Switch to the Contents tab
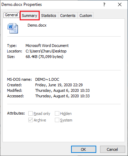Viewport: 128px width, 156px height. pyautogui.click(x=68, y=16)
